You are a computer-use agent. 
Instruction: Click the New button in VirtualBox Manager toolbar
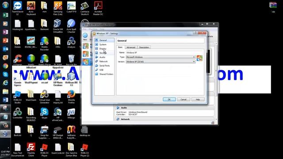coord(85,37)
